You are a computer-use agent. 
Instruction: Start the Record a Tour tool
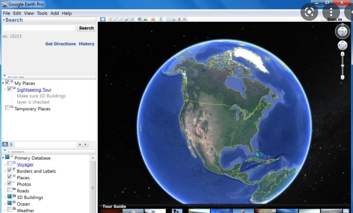[x=132, y=19]
